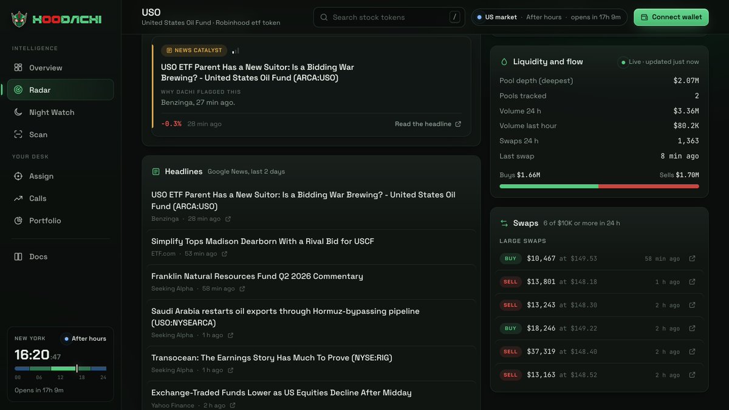This screenshot has height=410, width=729.
Task: Open link for BUY $10,467 swap
Action: coord(692,259)
